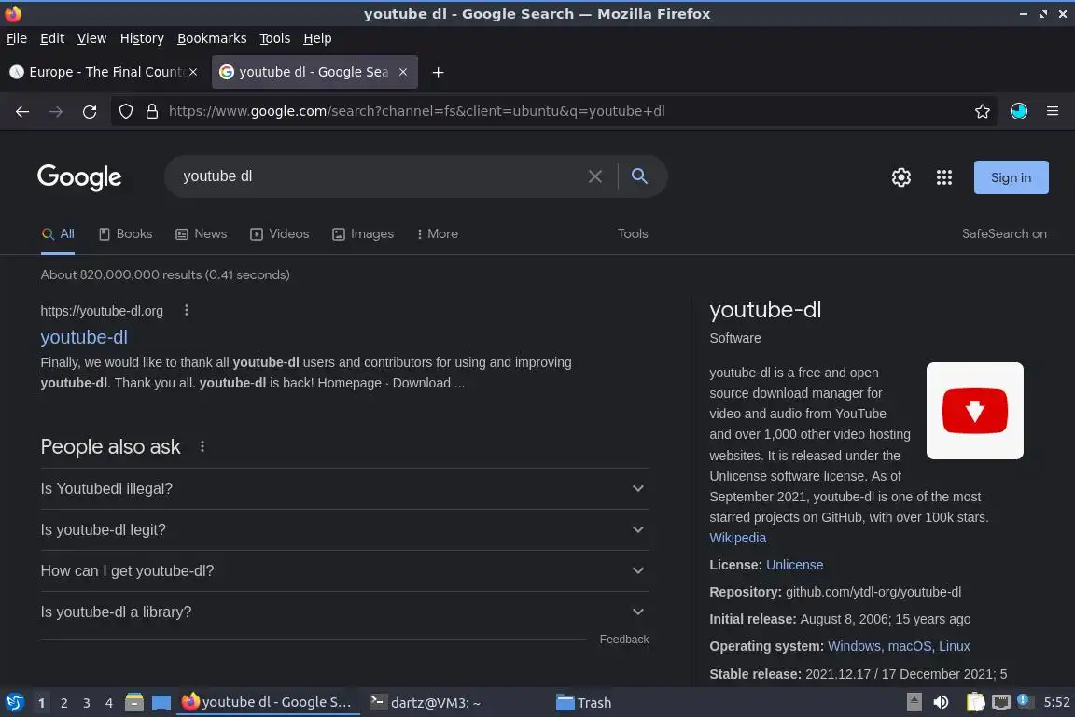Reload the current page
The image size is (1075, 717).
(90, 111)
